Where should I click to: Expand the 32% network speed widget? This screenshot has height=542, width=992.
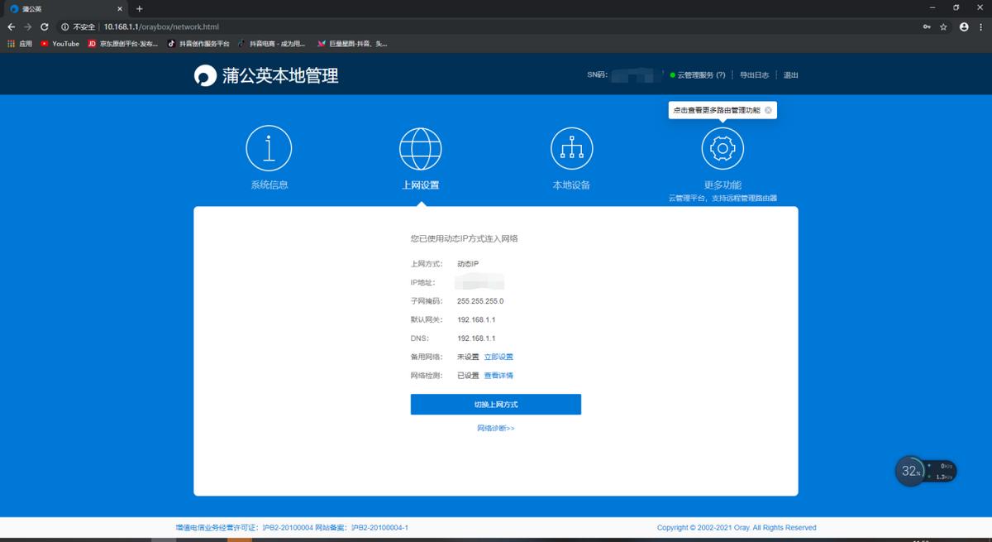pyautogui.click(x=912, y=471)
